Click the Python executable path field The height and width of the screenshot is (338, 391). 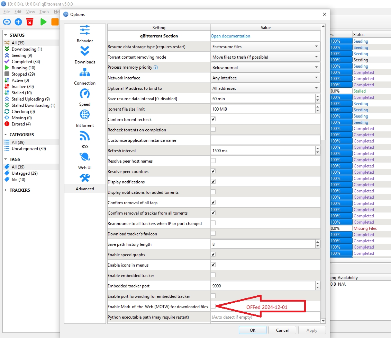(x=266, y=317)
